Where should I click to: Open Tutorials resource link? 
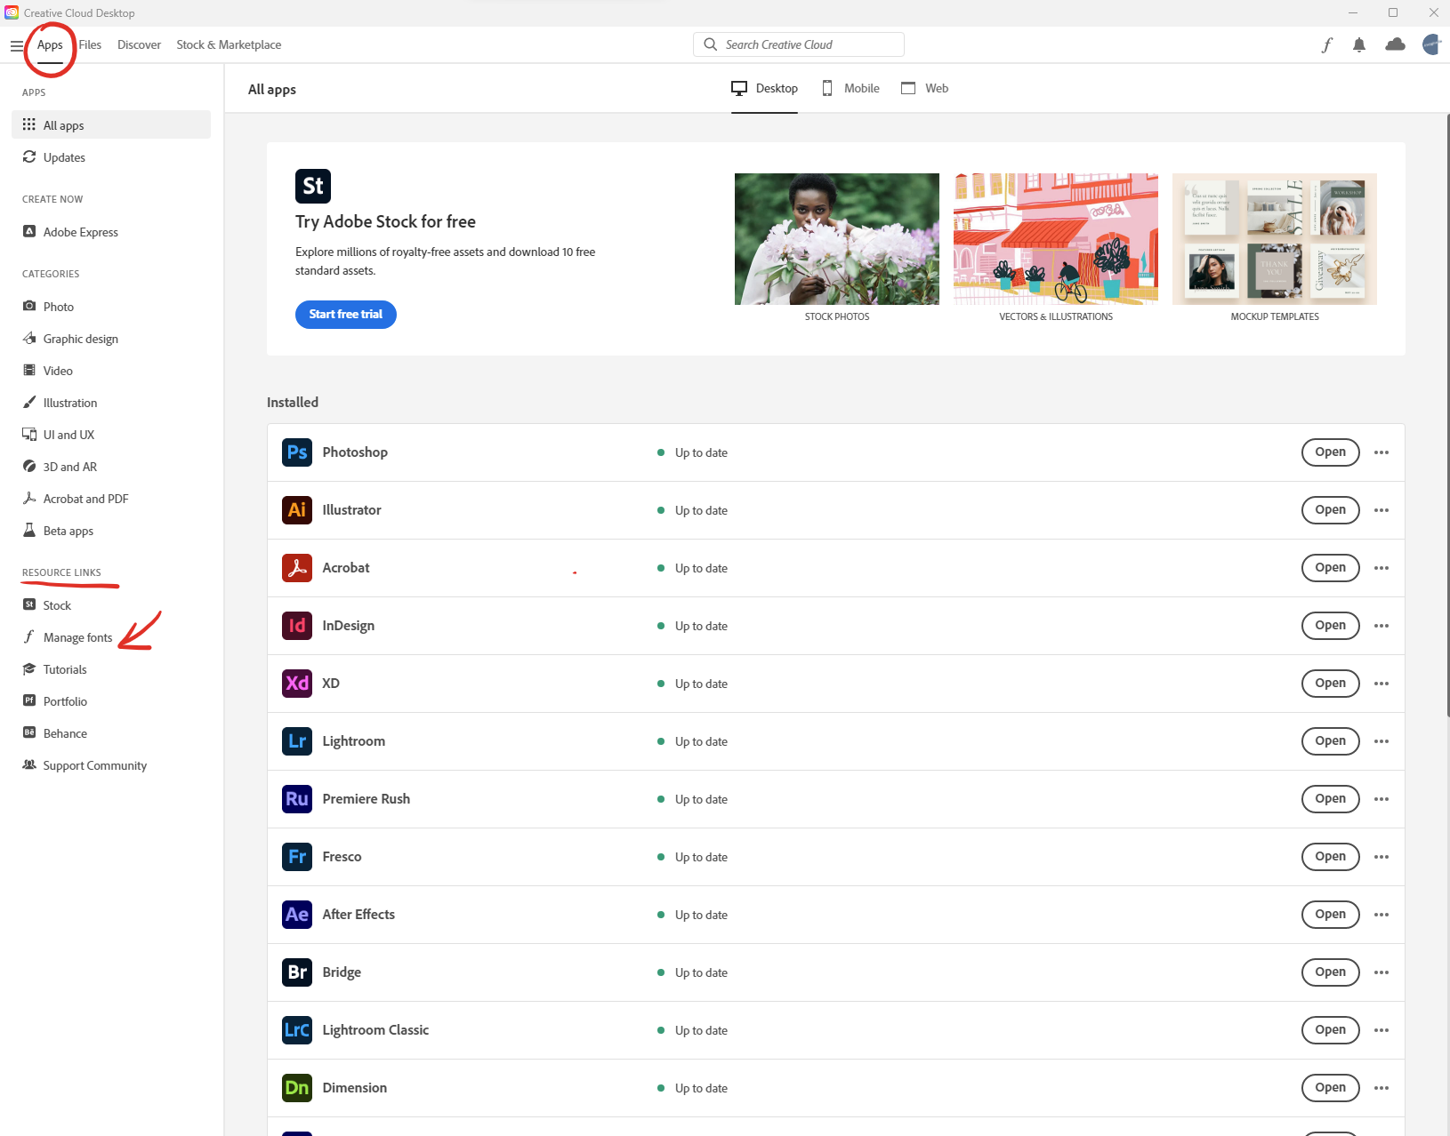coord(111,669)
